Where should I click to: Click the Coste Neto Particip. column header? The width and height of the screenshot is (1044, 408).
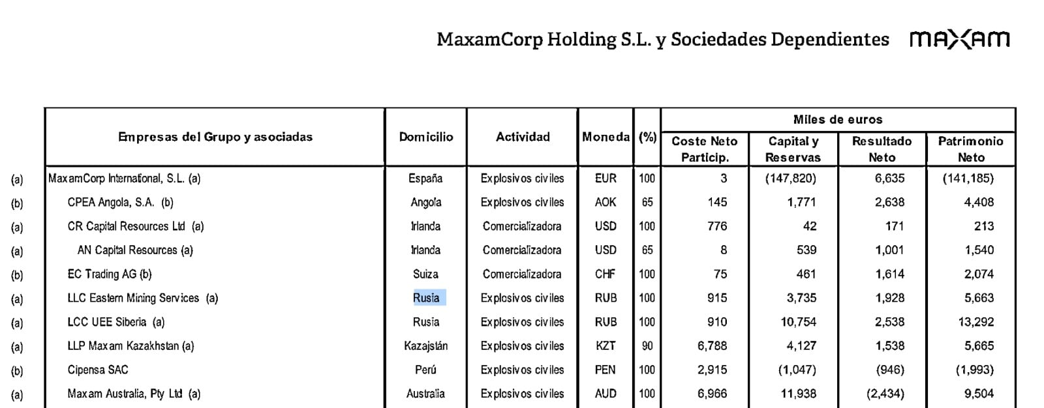tap(705, 149)
